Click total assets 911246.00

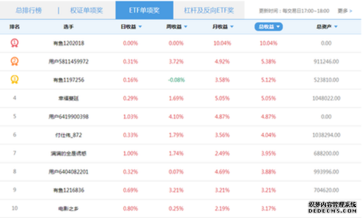tap(326, 62)
